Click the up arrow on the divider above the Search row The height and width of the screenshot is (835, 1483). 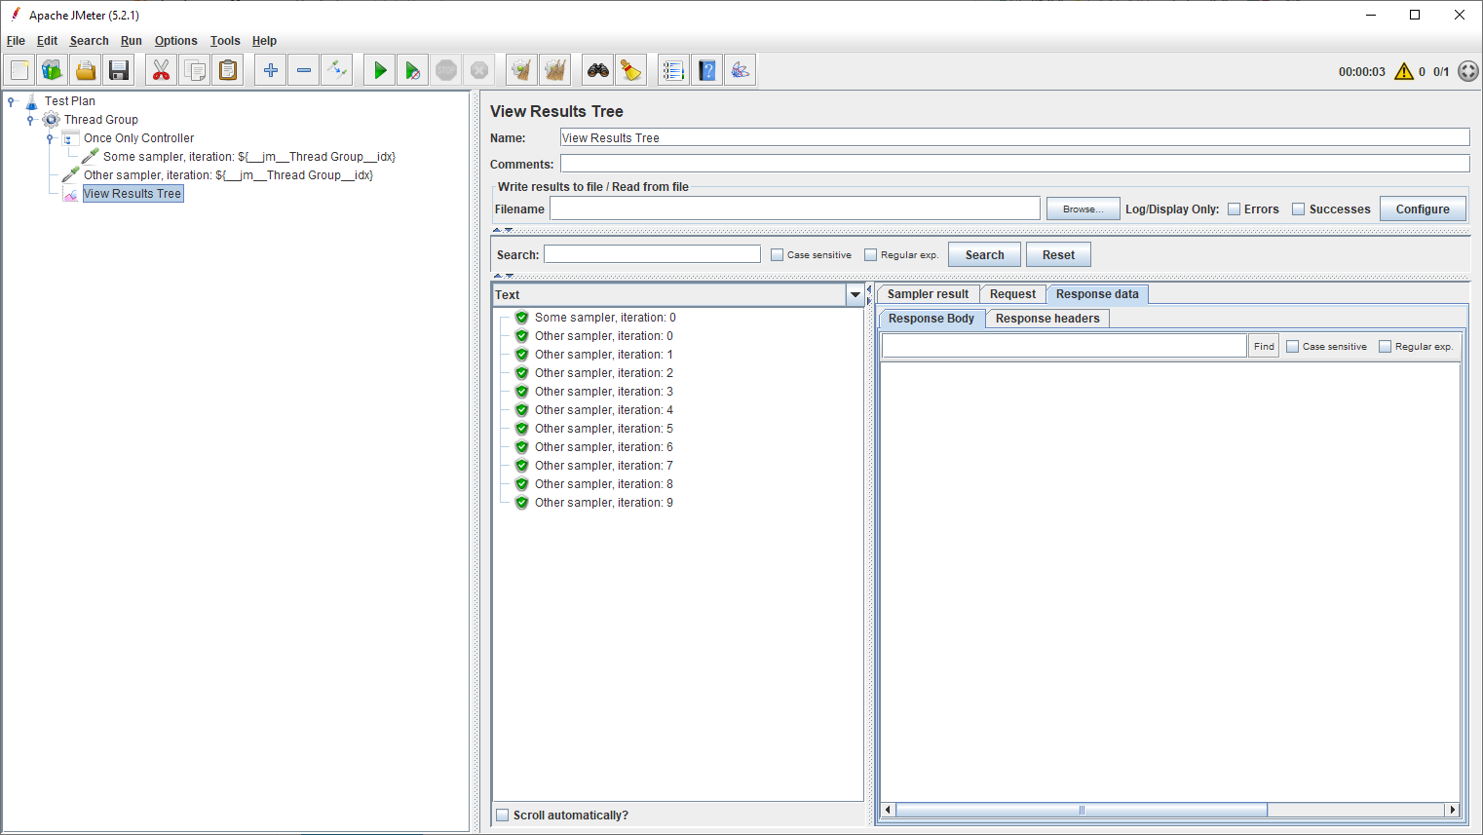(497, 230)
